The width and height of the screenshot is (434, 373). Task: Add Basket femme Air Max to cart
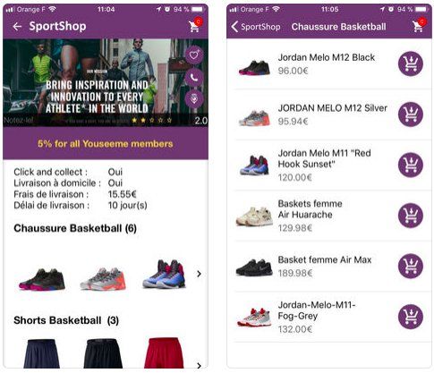coord(411,266)
